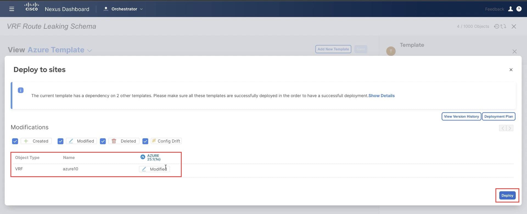Viewport: 527px width, 214px height.
Task: Click the Modified status badge for azure10
Action: pyautogui.click(x=154, y=169)
